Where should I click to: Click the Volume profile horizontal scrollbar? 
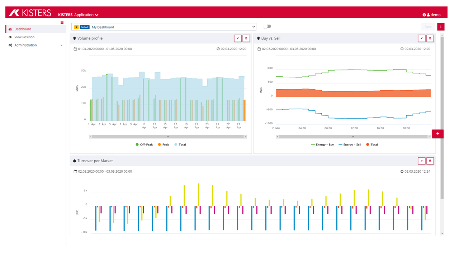(167, 137)
